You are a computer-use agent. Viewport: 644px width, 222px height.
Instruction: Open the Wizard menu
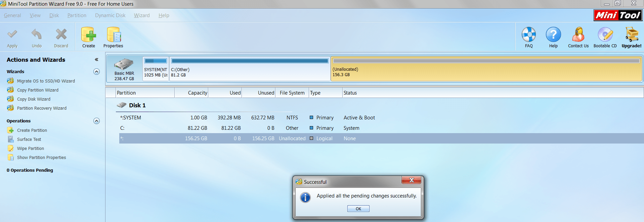tap(142, 15)
